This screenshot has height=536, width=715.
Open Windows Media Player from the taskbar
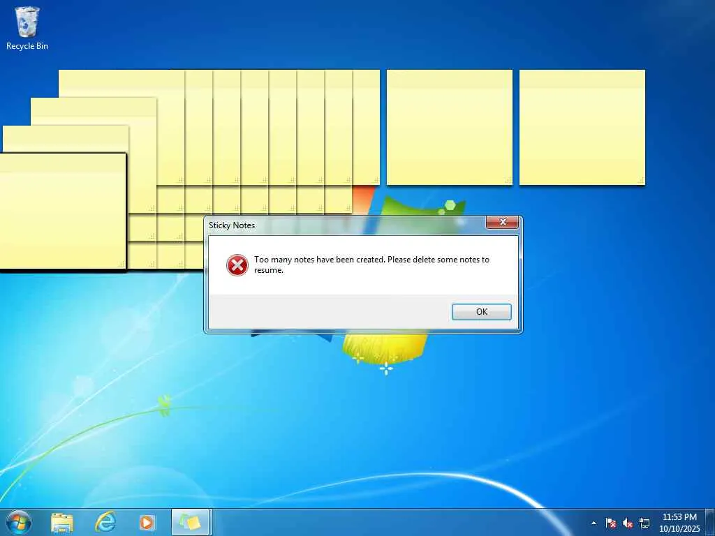click(x=147, y=522)
